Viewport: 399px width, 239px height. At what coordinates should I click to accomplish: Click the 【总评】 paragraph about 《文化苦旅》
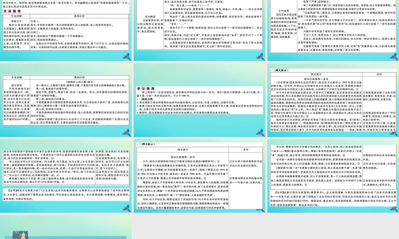point(66,194)
